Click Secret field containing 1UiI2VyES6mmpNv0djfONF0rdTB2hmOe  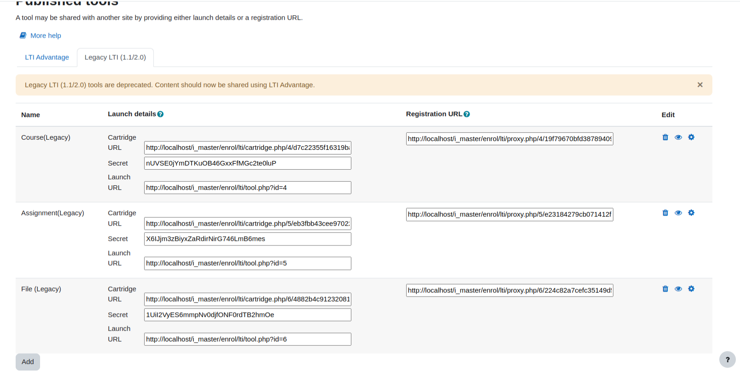[x=248, y=315]
